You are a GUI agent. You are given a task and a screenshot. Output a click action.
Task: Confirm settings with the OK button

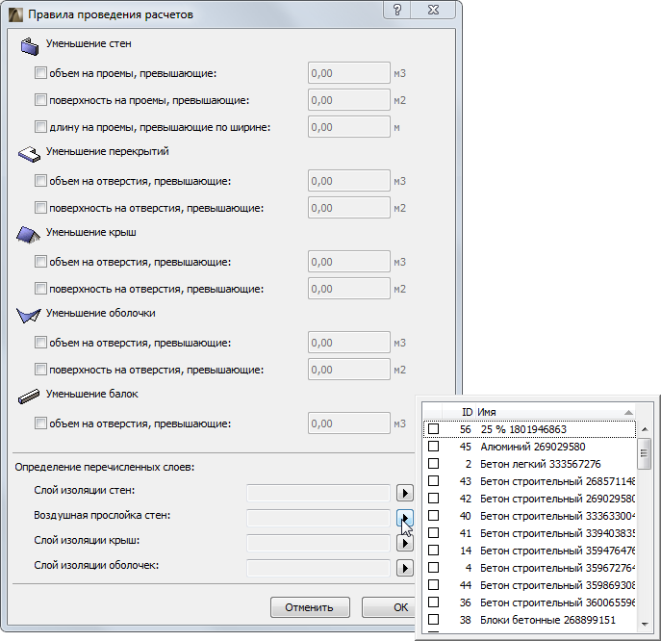(x=389, y=607)
